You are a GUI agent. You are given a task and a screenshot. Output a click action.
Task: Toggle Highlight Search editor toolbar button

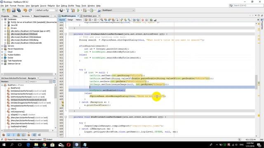[x=113, y=20]
